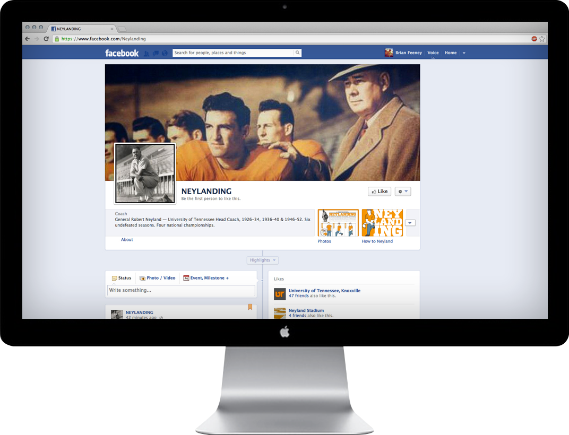The width and height of the screenshot is (569, 435).
Task: Open the How to Neyland thumbnail
Action: point(383,223)
